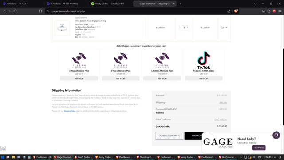
Task: Click the taskbar volume speaker icon
Action: coord(254,157)
